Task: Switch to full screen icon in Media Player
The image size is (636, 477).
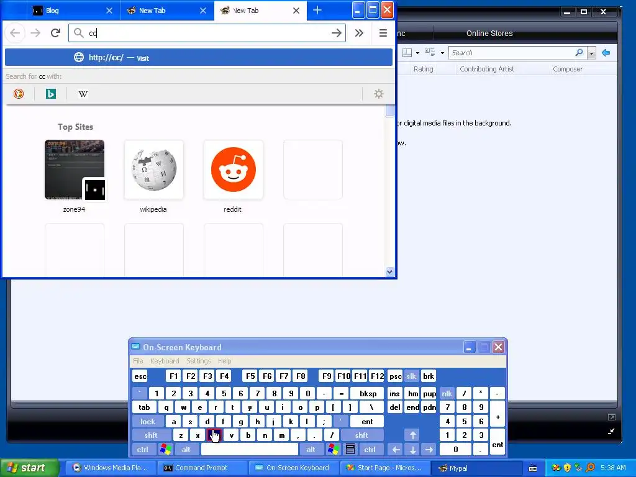Action: [611, 417]
